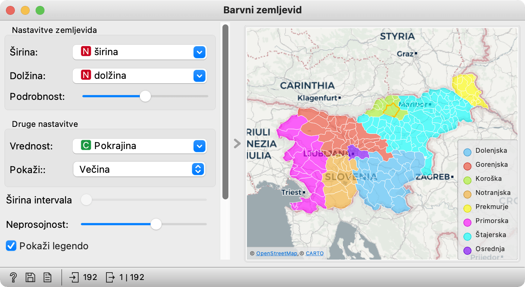Click the red N icon beside širina
The image size is (525, 287).
pyautogui.click(x=86, y=52)
